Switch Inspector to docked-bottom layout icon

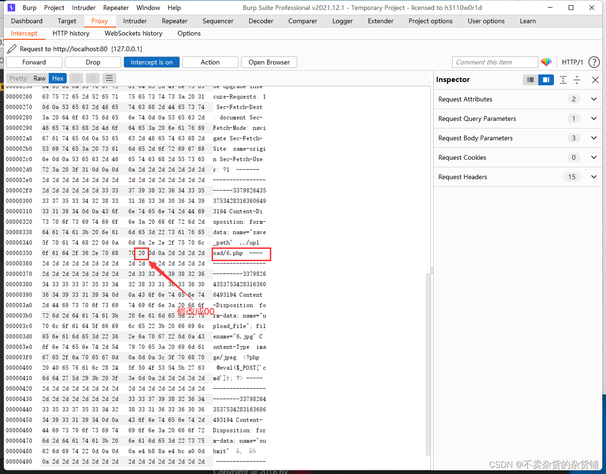tap(531, 80)
